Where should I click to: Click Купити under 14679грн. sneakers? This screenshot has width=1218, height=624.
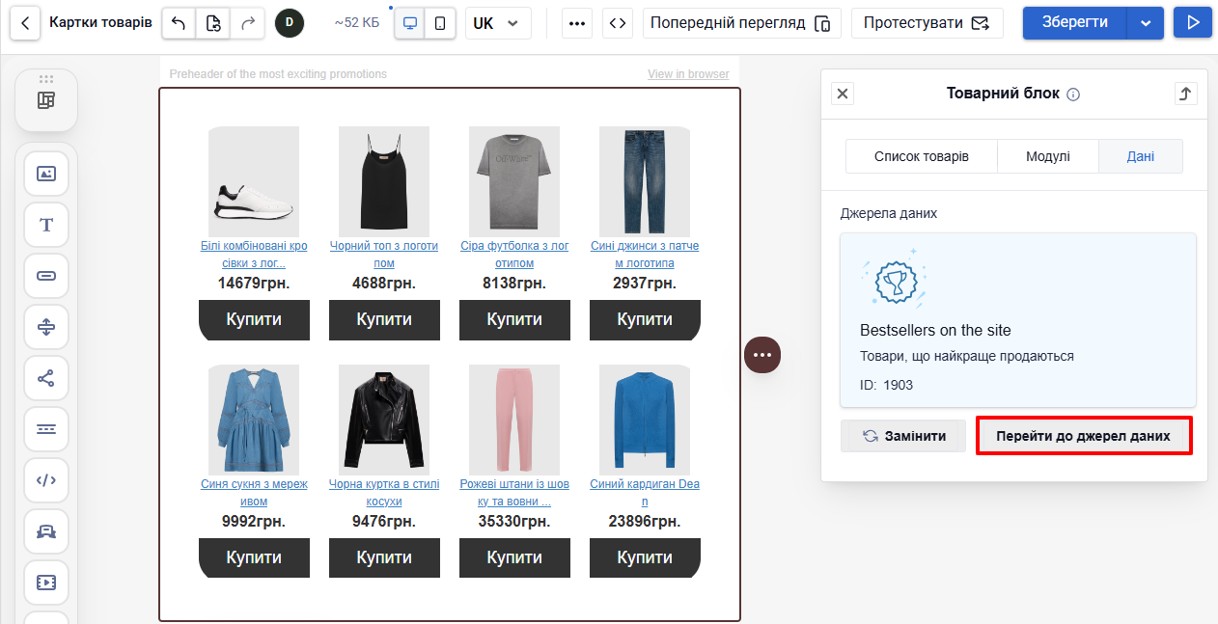254,319
